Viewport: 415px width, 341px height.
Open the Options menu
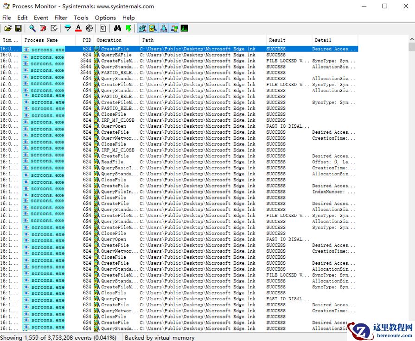105,18
